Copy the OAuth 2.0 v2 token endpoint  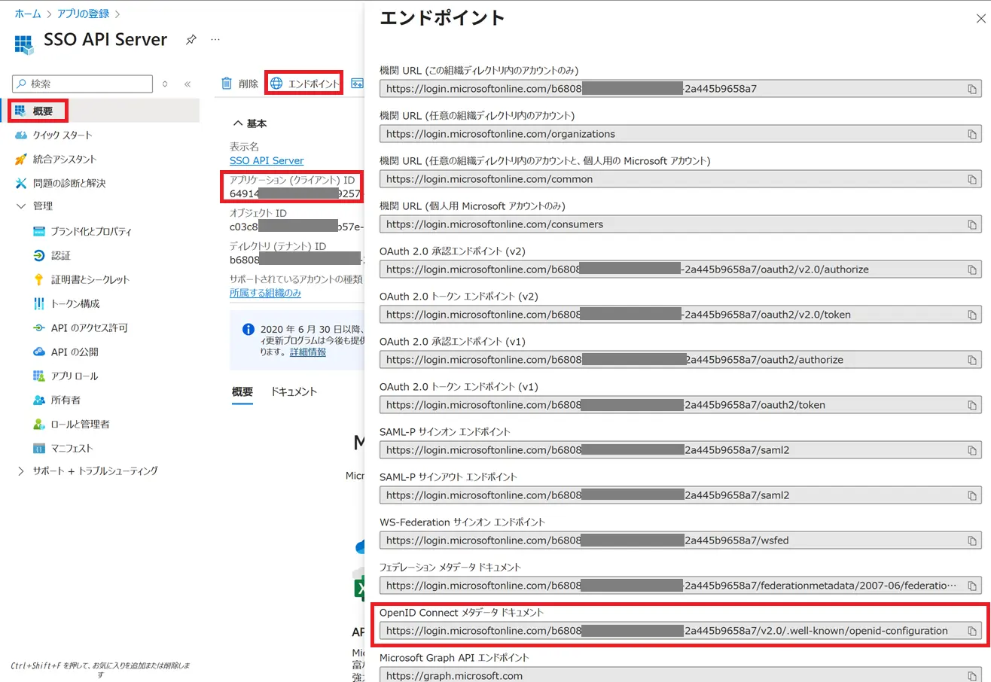pos(971,315)
